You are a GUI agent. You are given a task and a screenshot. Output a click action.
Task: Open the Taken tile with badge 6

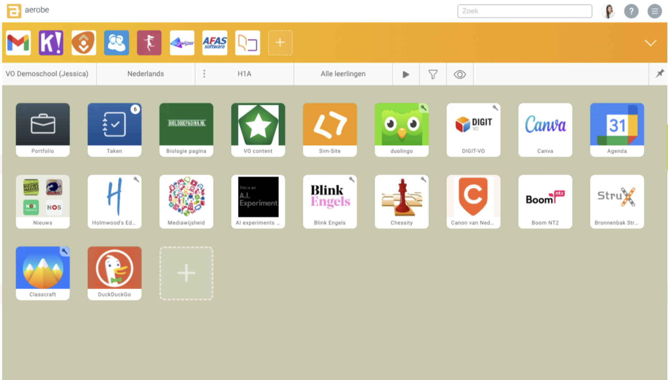tap(114, 130)
